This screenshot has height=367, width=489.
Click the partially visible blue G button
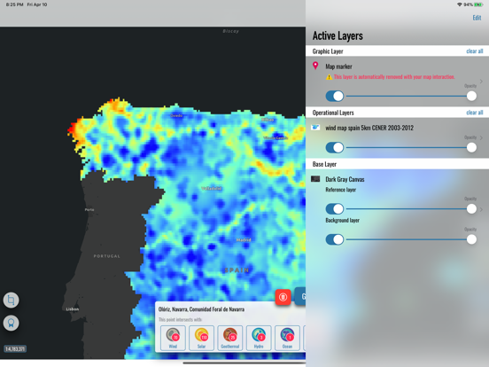pos(300,296)
